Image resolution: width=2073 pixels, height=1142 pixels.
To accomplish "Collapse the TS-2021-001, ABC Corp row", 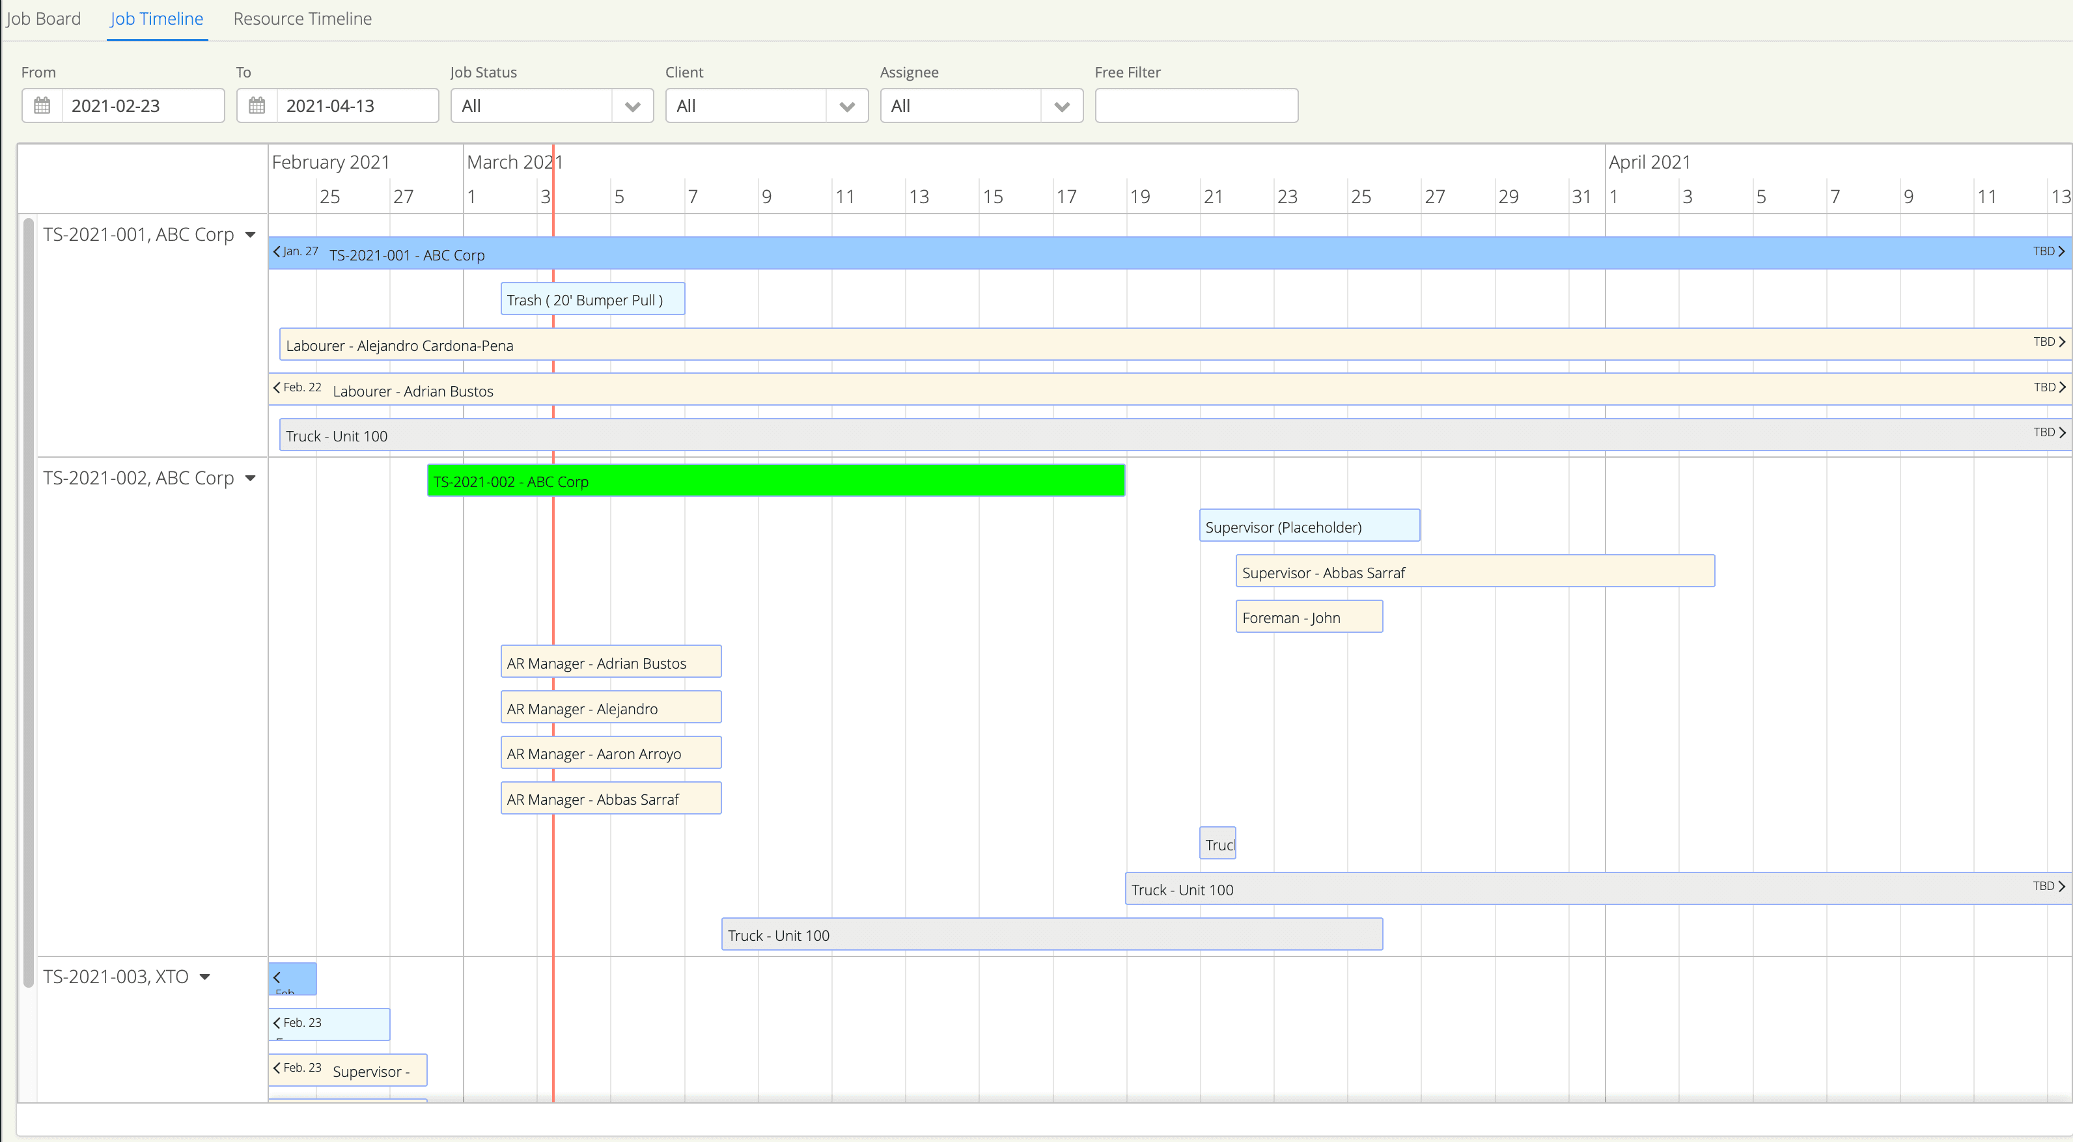I will [250, 234].
